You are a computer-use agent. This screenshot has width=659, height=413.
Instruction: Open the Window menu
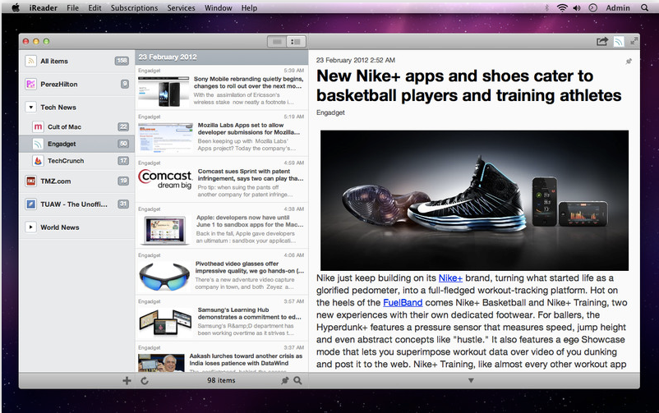[218, 8]
